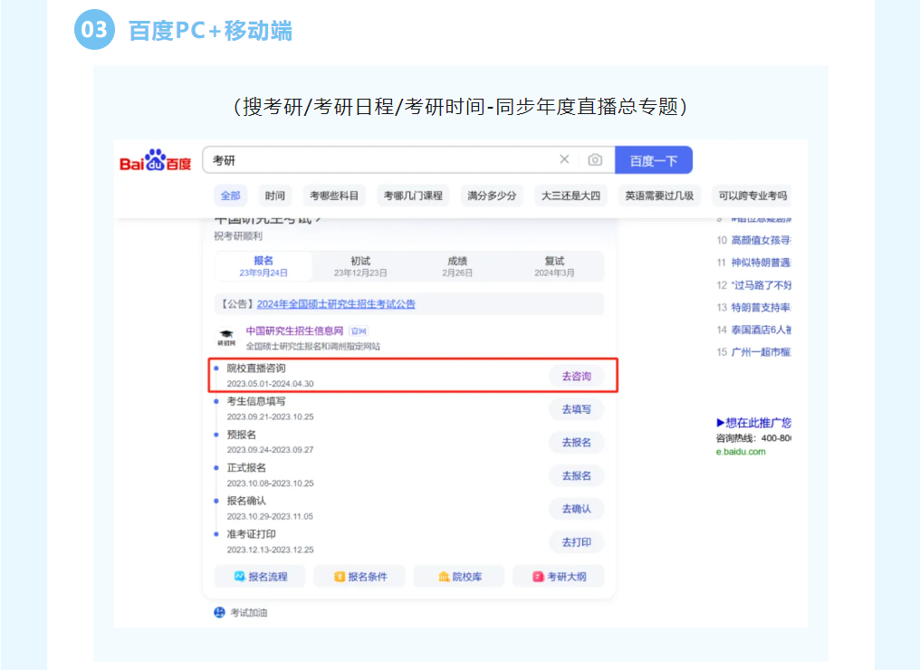Click the 去确认 button

[576, 509]
